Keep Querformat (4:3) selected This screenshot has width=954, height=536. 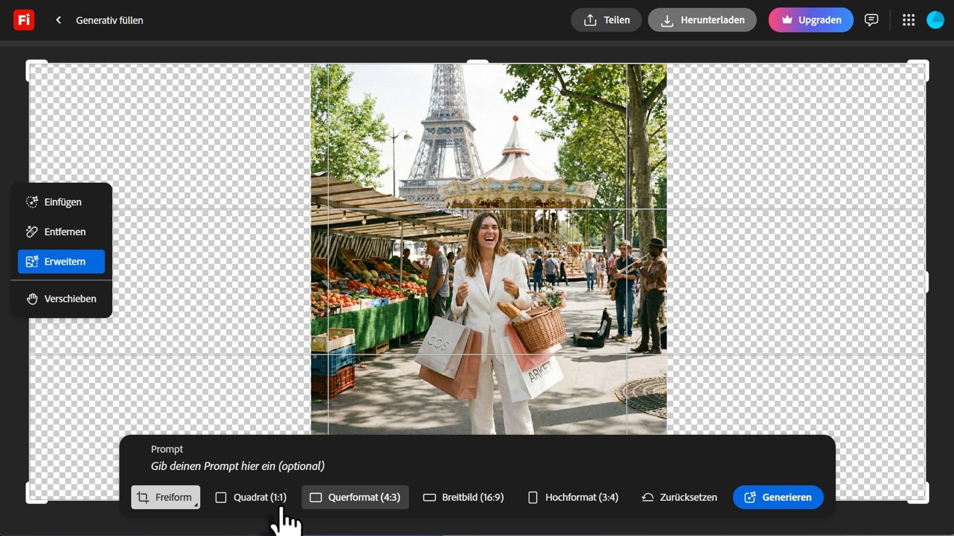point(355,497)
